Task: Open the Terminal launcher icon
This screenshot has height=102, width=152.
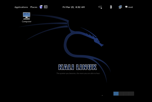Action: pos(46,7)
